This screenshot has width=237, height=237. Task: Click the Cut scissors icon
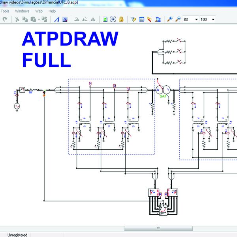tap(17, 19)
